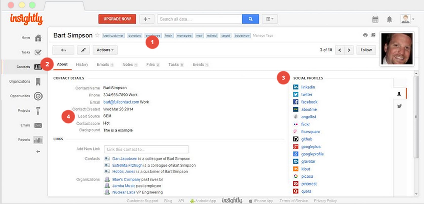The image size is (424, 204).
Task: Click the facebook profile icon
Action: click(295, 102)
